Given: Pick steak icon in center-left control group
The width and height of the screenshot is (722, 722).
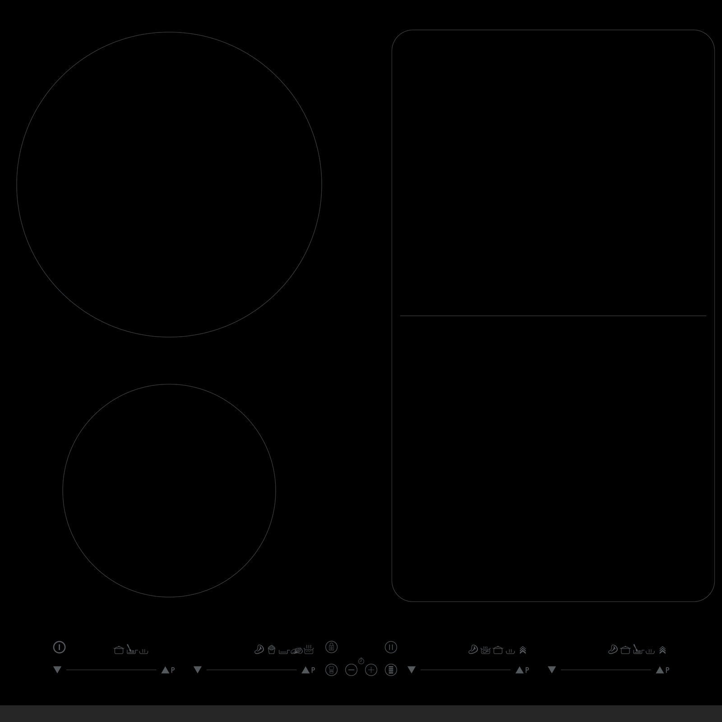Looking at the screenshot, I should click(259, 649).
